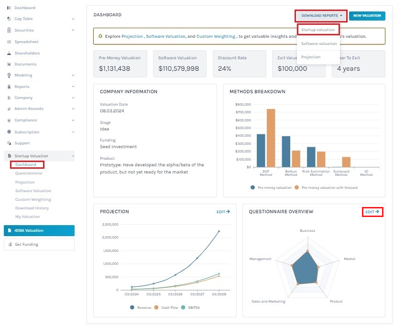Click the Cap Table pie icon

click(9, 19)
